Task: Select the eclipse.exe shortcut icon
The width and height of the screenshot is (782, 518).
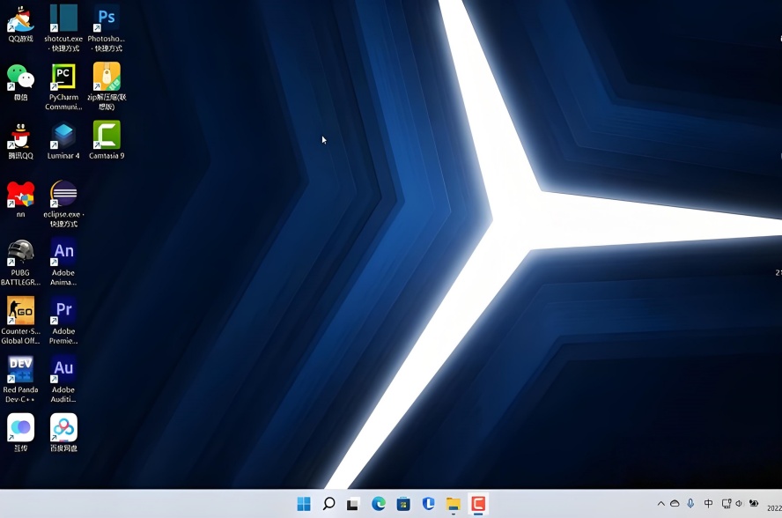Action: pyautogui.click(x=63, y=194)
